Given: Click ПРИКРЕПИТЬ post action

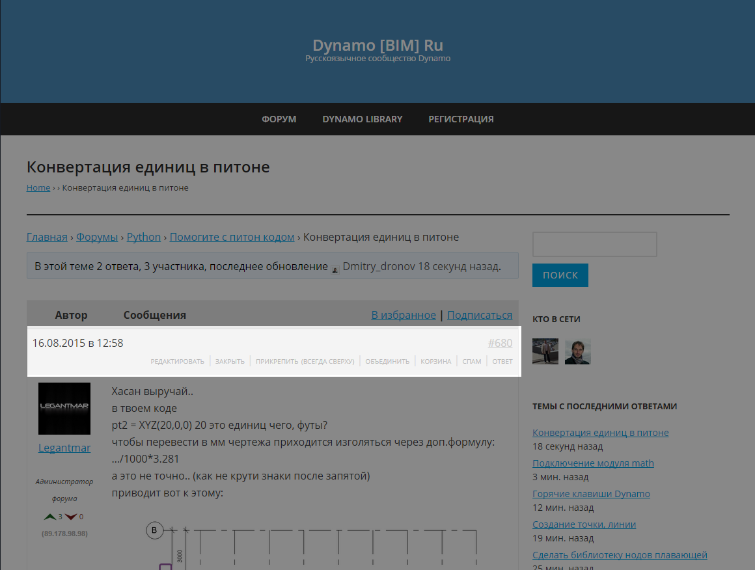Looking at the screenshot, I should click(x=277, y=362).
